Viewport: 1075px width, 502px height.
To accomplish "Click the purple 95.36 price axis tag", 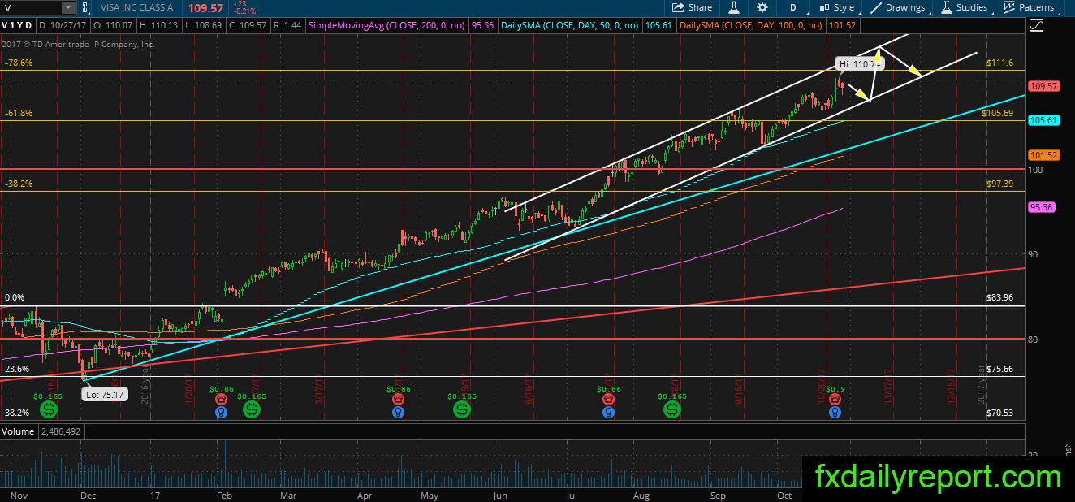I will [1041, 207].
